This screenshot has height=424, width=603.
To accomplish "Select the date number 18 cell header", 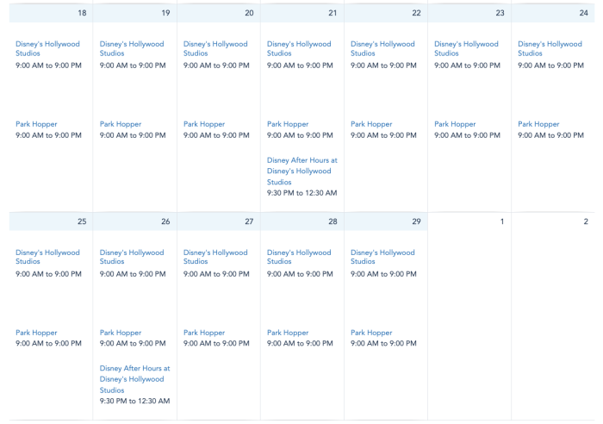I will [x=82, y=13].
